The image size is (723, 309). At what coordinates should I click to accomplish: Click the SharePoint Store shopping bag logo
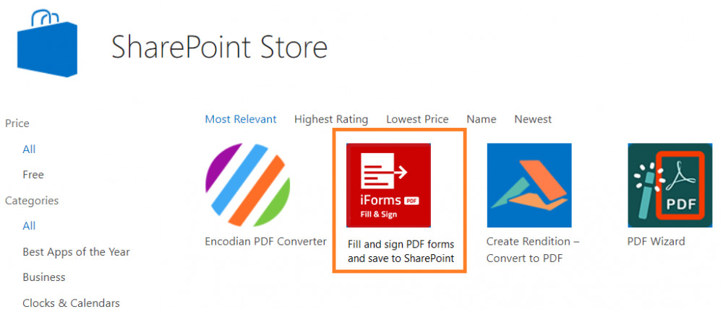[47, 44]
